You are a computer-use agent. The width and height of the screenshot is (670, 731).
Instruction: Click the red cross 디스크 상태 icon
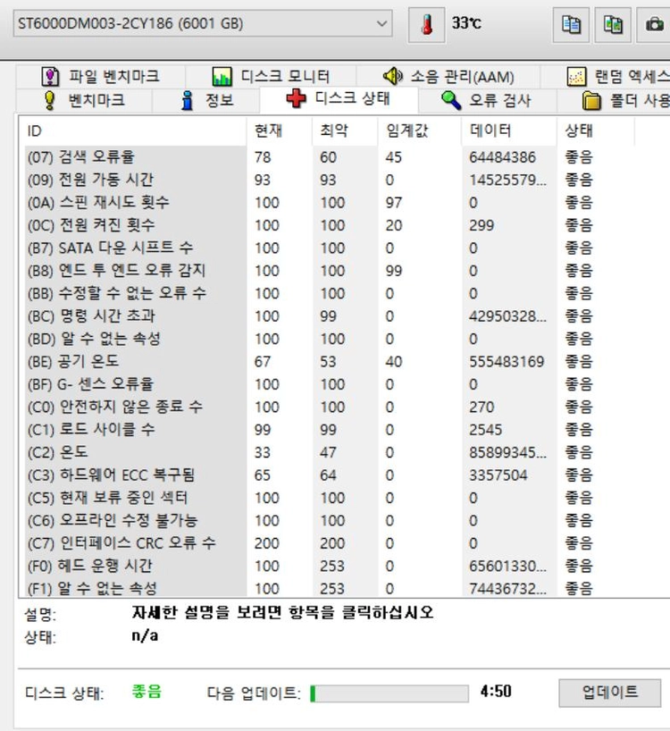[296, 98]
